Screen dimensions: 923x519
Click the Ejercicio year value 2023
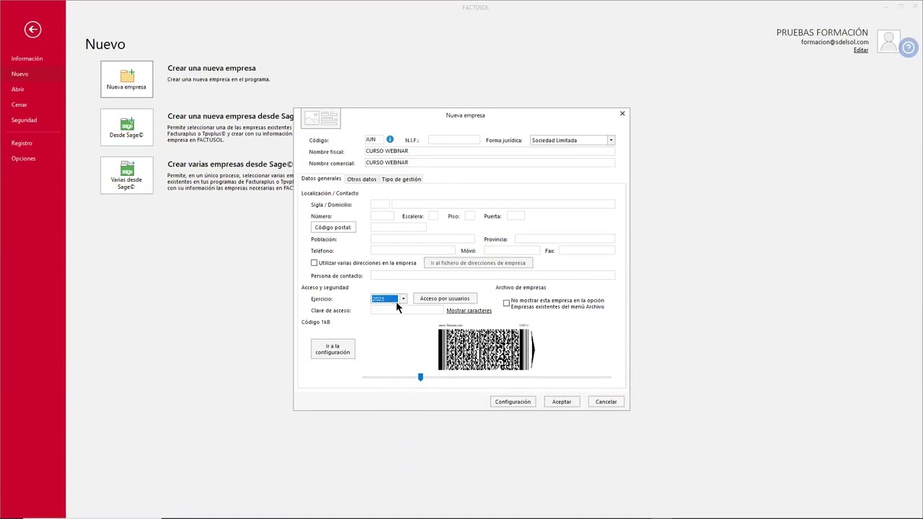tap(384, 299)
